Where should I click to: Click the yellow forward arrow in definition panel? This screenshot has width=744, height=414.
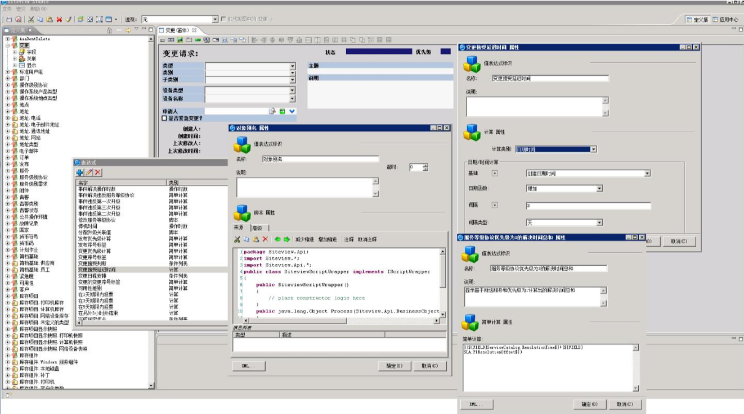tap(128, 30)
